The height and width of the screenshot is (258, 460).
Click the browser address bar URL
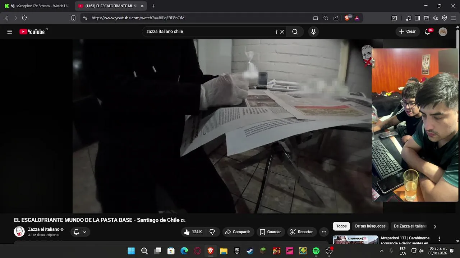[x=138, y=18]
